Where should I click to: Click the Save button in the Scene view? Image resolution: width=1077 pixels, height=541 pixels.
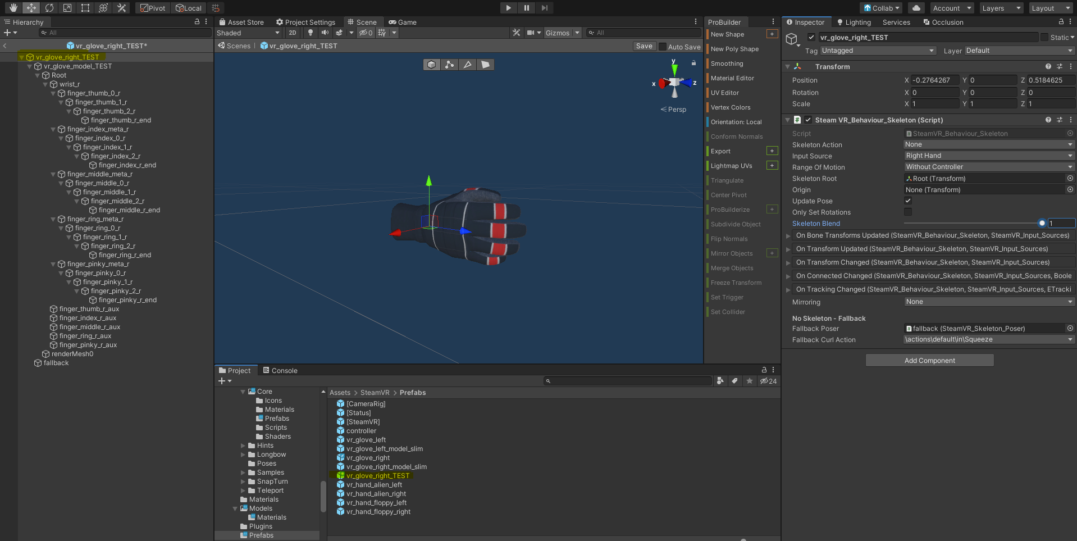644,46
